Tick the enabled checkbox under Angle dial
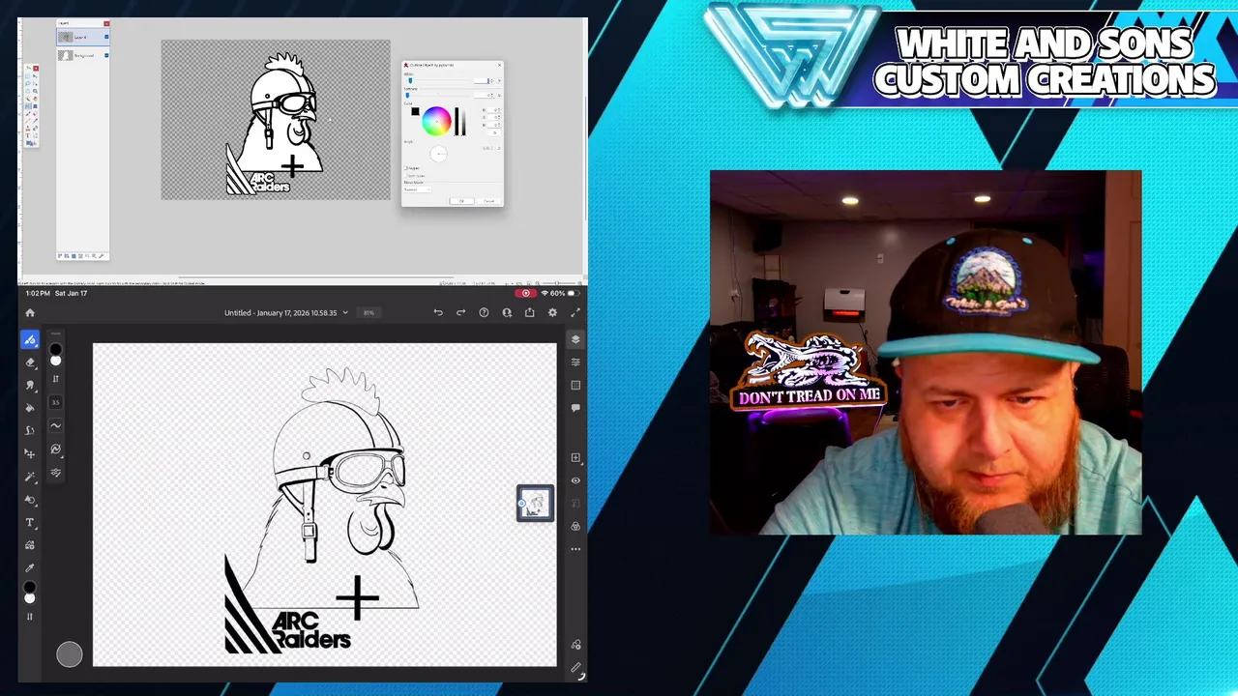The image size is (1238, 696). tap(406, 168)
